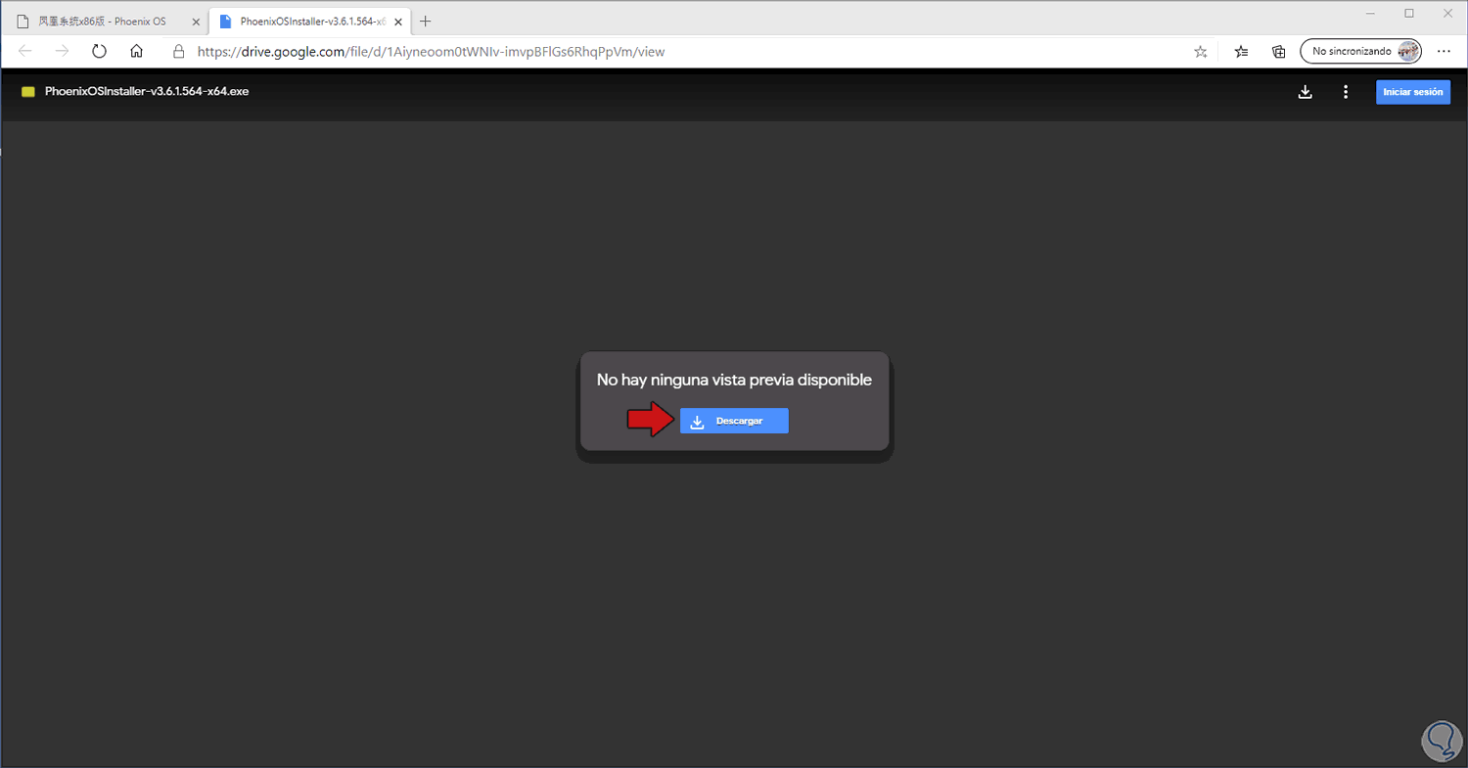The width and height of the screenshot is (1468, 768).
Task: Open profile 'No sincronizando' button
Action: (1361, 52)
